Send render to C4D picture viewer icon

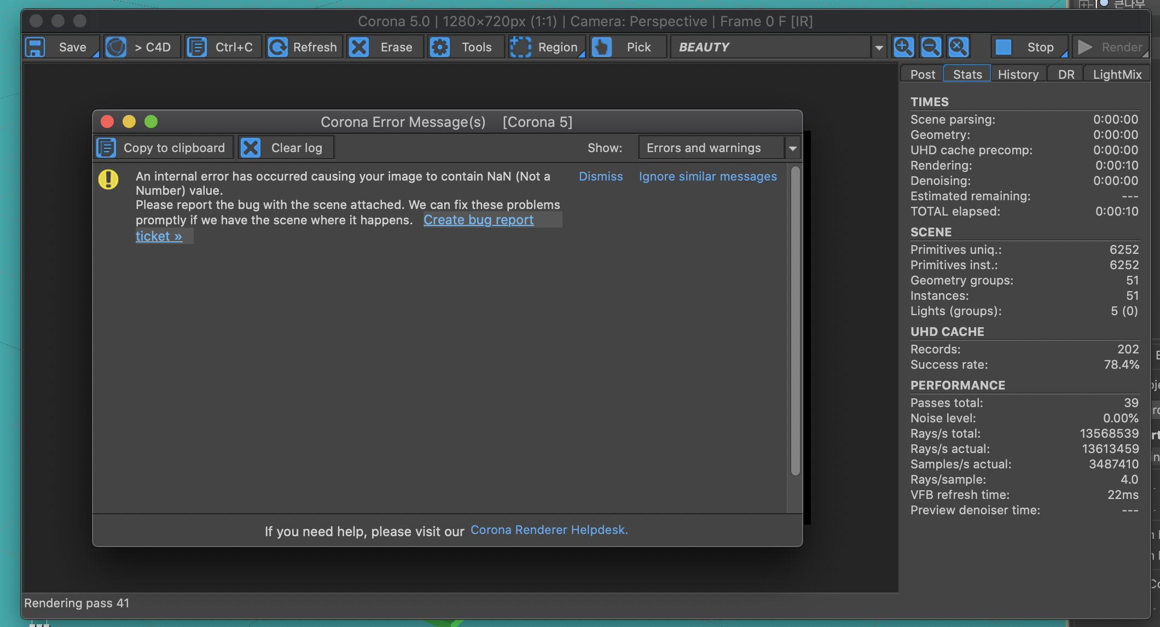coord(115,47)
